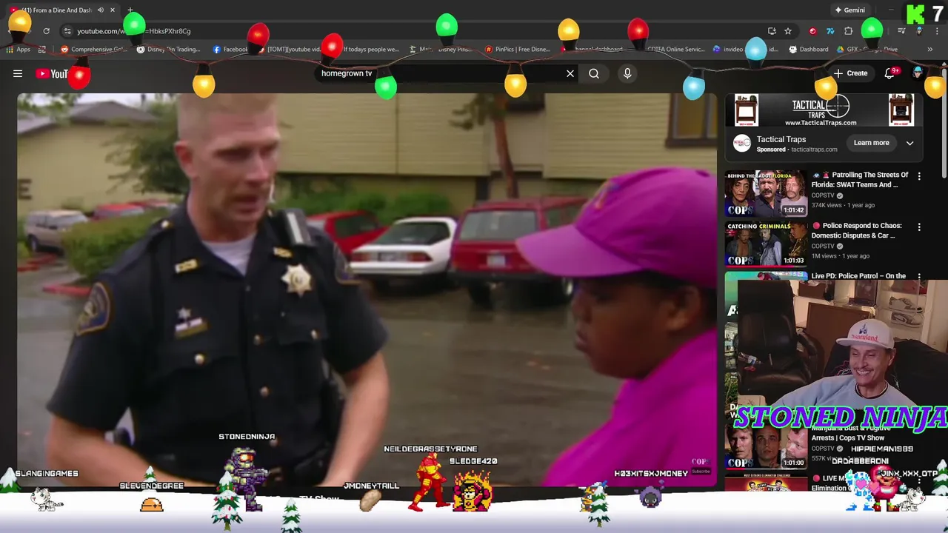
Task: Click the main video player
Action: [367, 289]
